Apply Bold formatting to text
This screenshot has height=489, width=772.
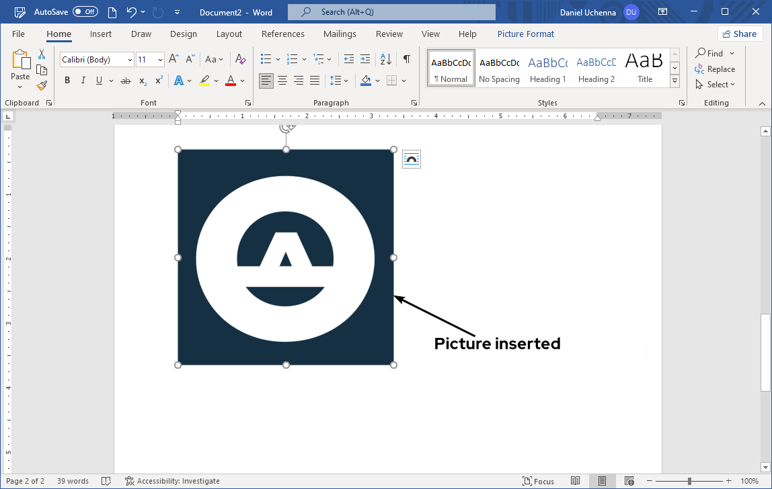coord(67,81)
